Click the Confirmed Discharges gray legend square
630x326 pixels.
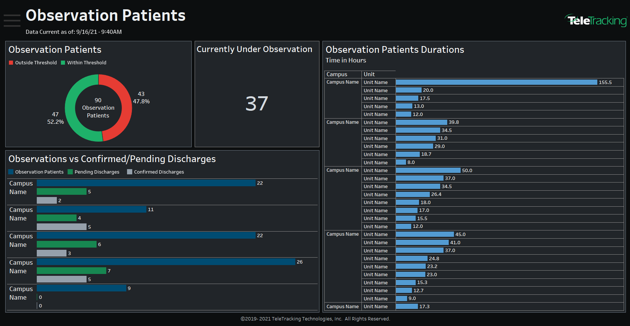[x=130, y=172]
